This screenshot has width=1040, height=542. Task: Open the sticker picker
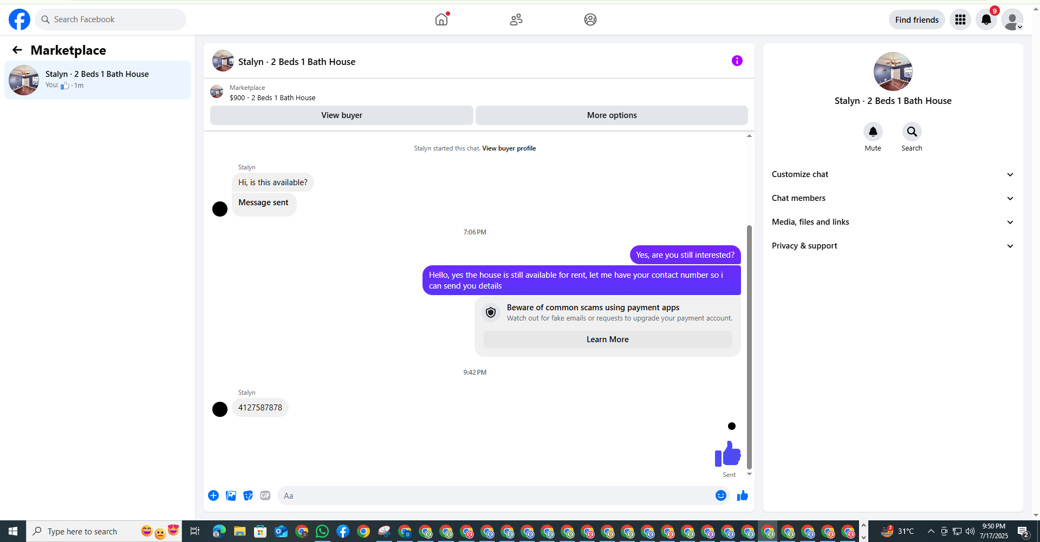(x=248, y=495)
